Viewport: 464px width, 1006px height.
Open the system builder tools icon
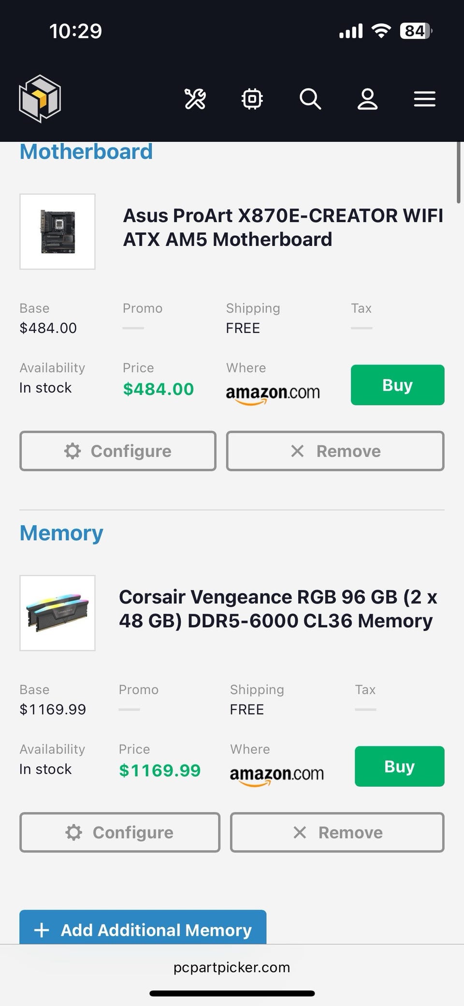(x=195, y=99)
